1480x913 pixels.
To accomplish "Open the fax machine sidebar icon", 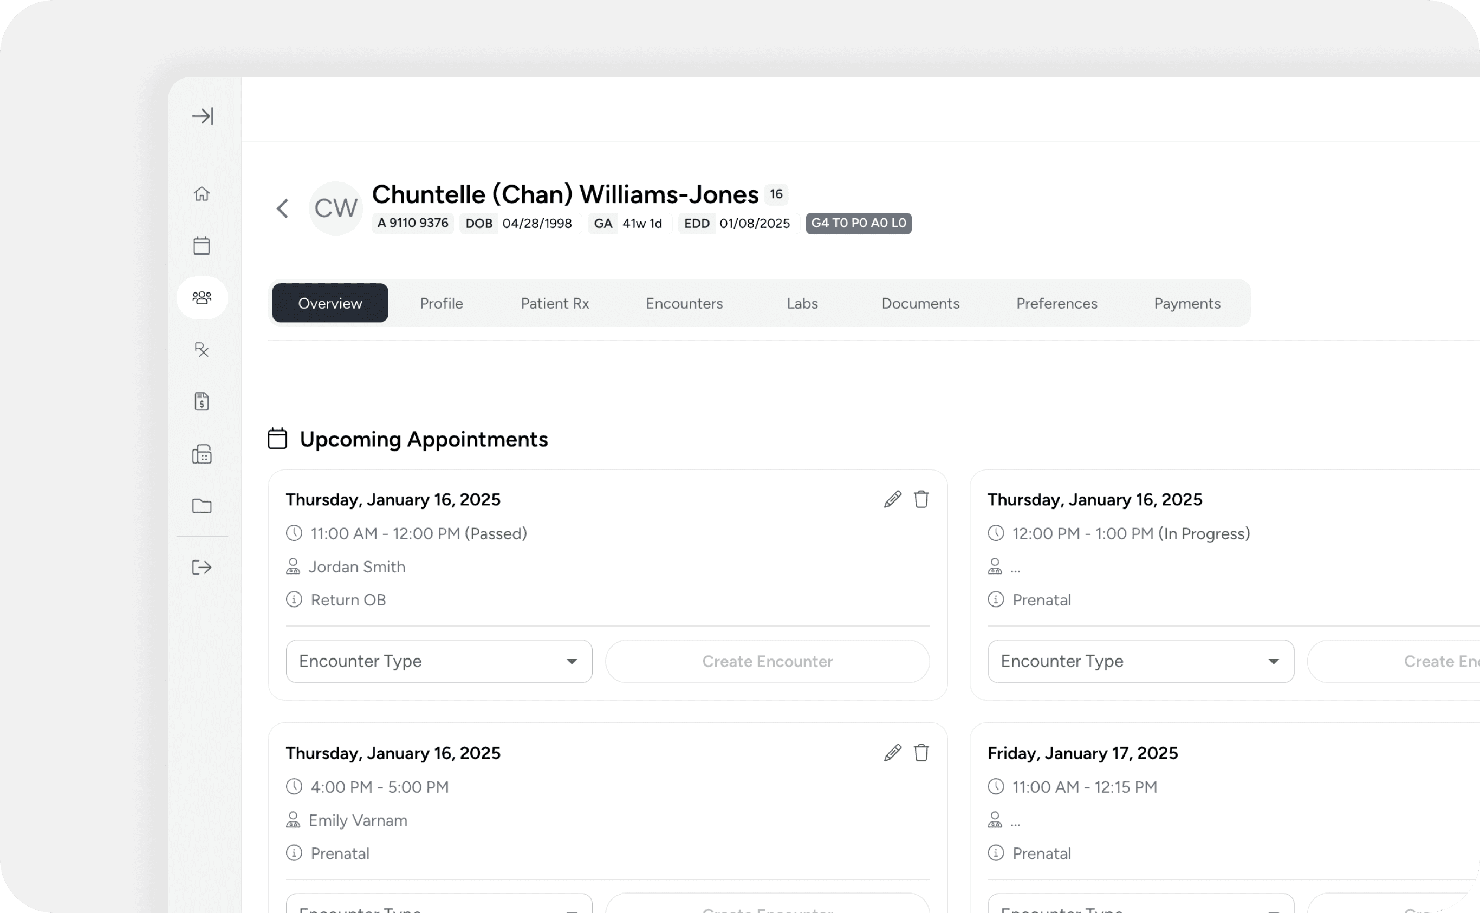I will 202,454.
